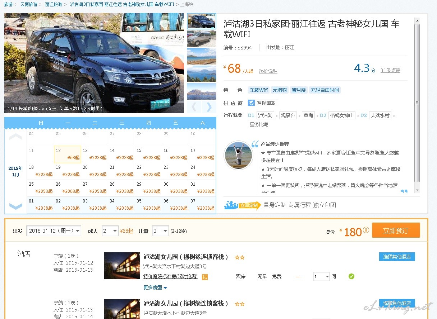
Task: Go to 旅游 in the breadcrumb
Action: tap(8, 4)
